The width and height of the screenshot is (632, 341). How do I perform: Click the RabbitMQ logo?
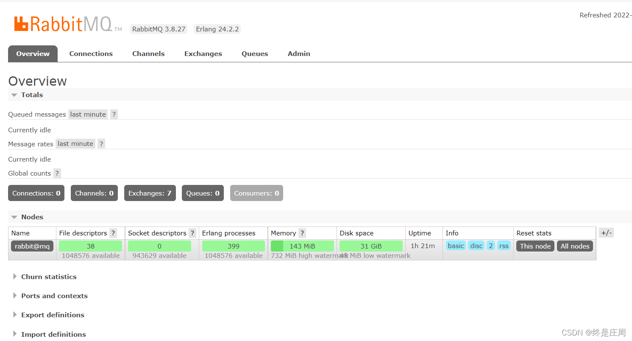pyautogui.click(x=68, y=24)
